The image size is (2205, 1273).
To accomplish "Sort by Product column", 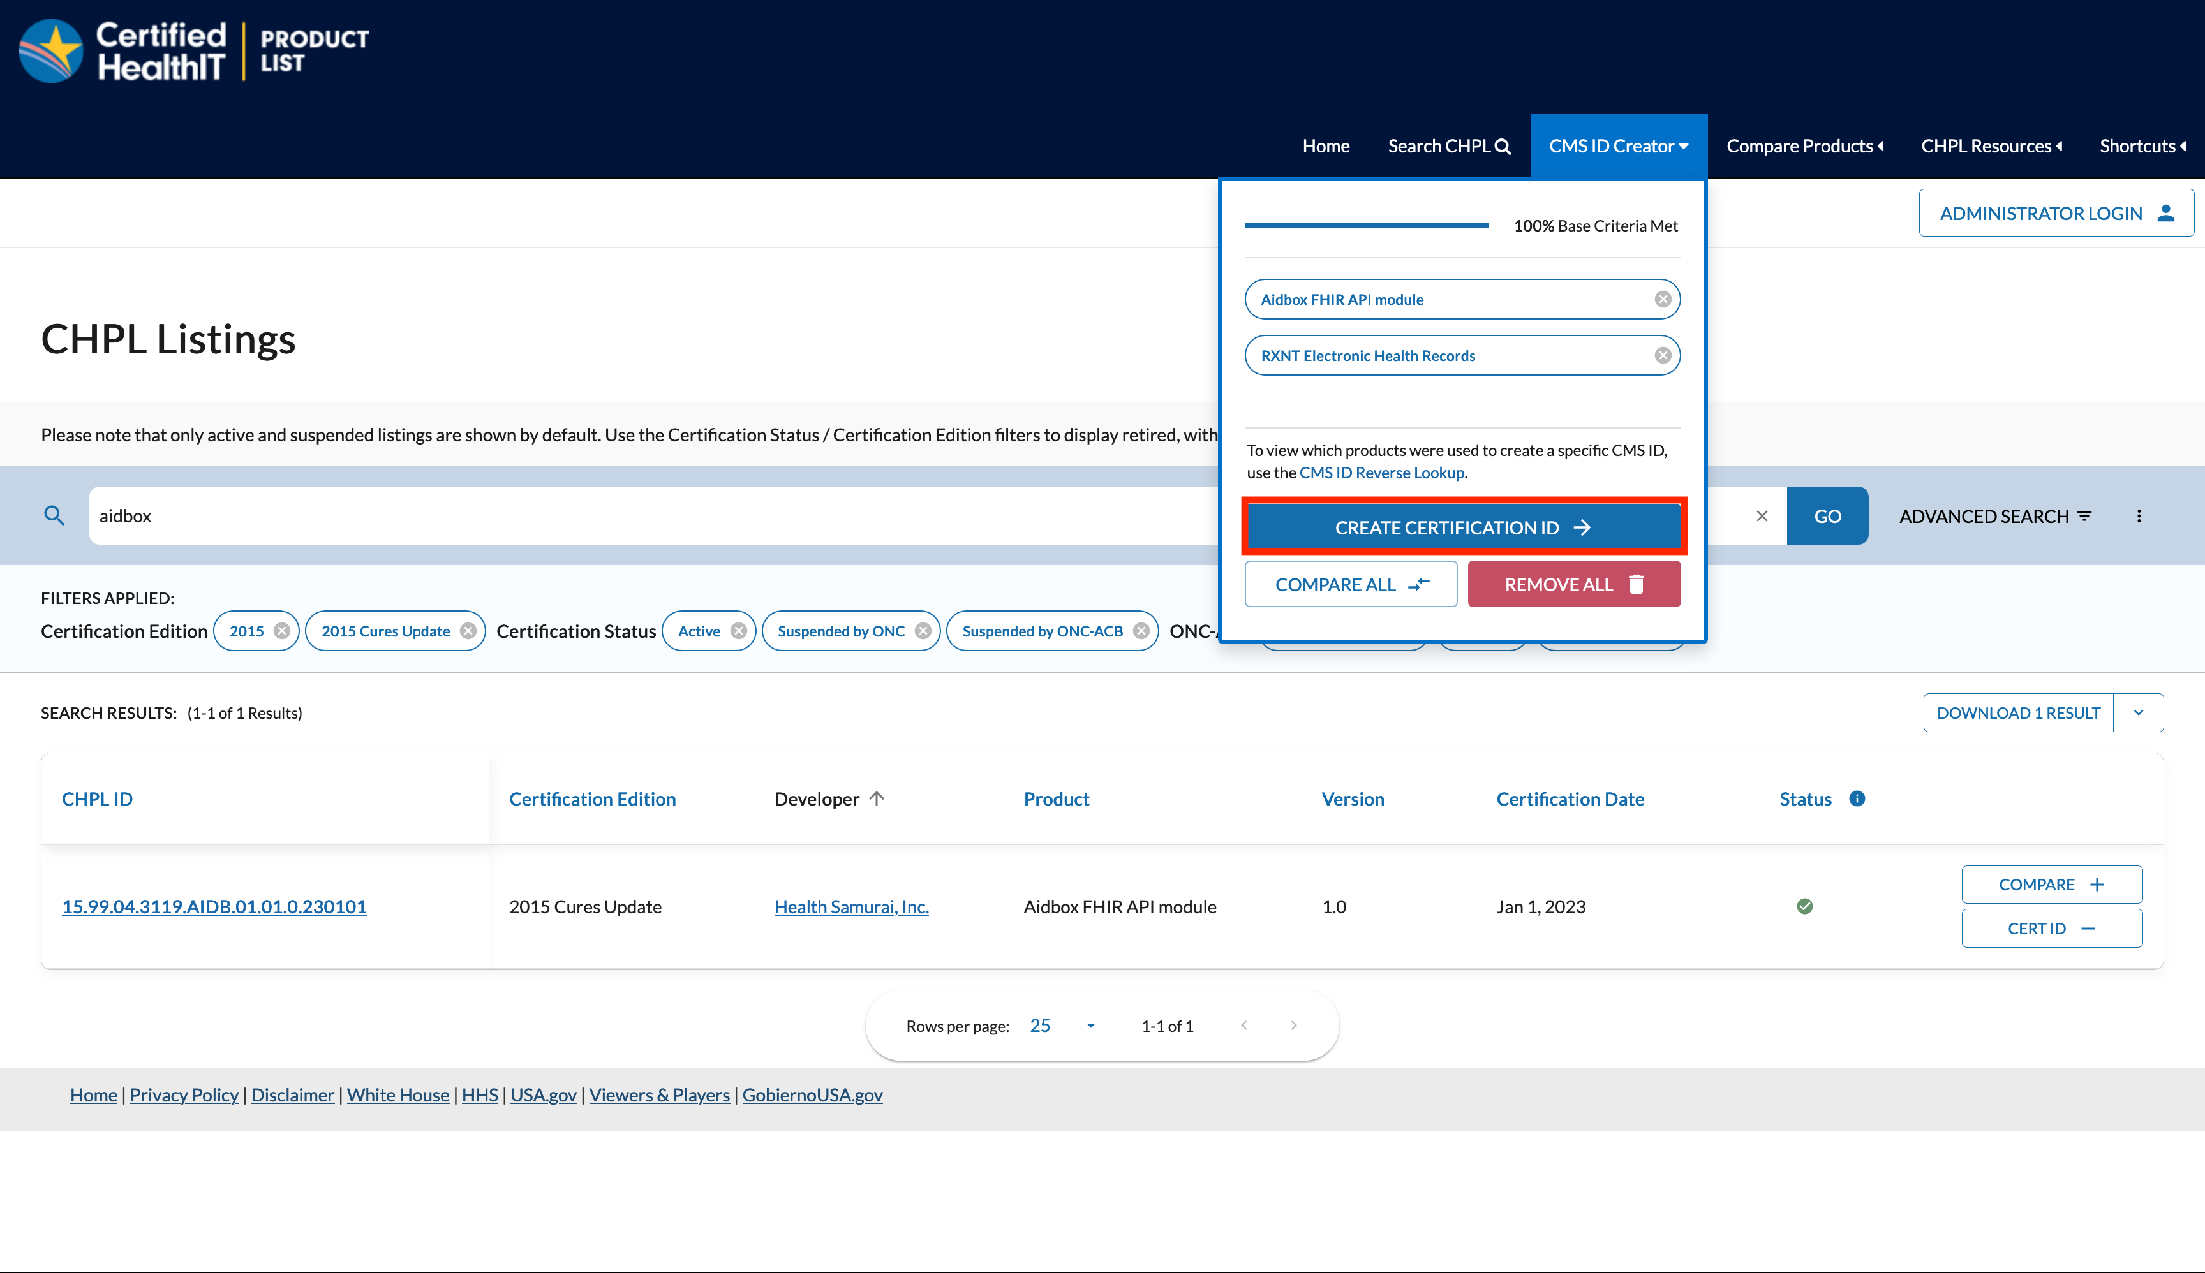I will point(1056,798).
